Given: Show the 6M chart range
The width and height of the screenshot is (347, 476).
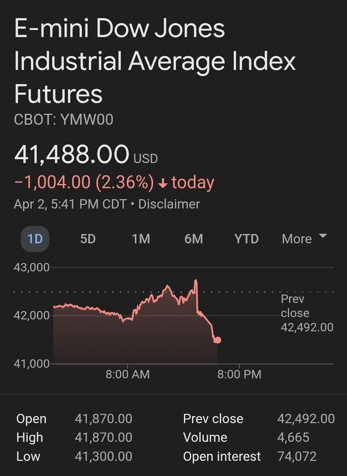Looking at the screenshot, I should point(194,239).
